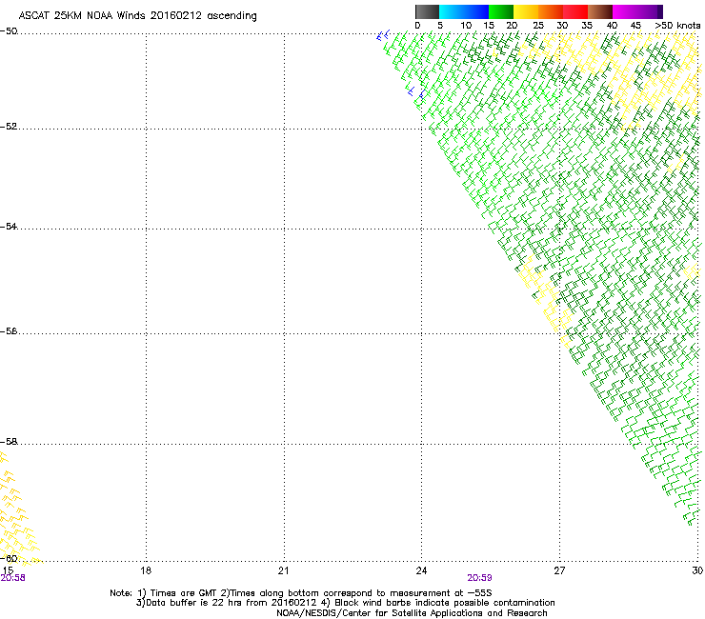Click the orange 25–30 knots color segment

pyautogui.click(x=551, y=11)
